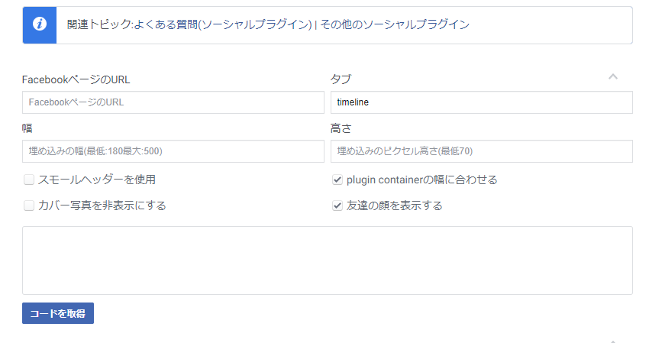Viewport: 649px width, 343px height.
Task: Enable カバー写真を非表示にする checkbox
Action: pos(29,205)
